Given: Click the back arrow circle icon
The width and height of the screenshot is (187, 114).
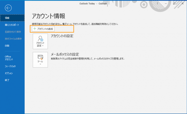Looking at the screenshot, I should (x=8, y=8).
